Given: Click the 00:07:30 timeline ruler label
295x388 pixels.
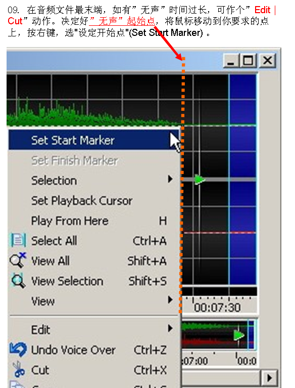Looking at the screenshot, I should tap(217, 308).
